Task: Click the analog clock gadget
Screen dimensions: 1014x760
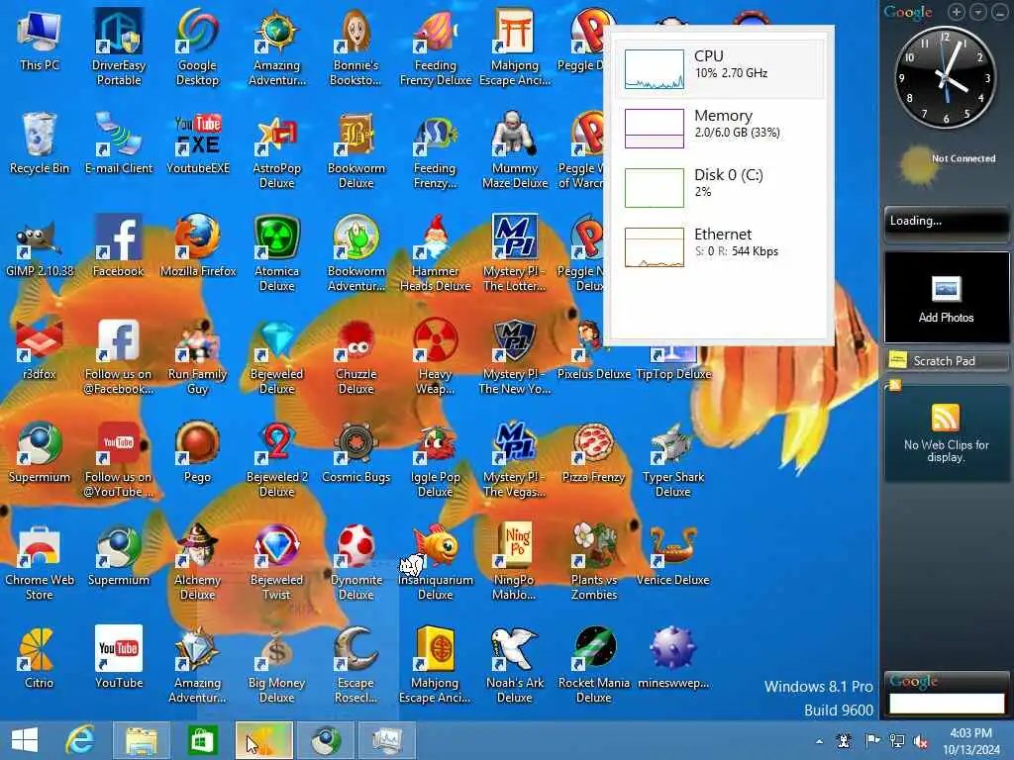Action: [x=946, y=77]
